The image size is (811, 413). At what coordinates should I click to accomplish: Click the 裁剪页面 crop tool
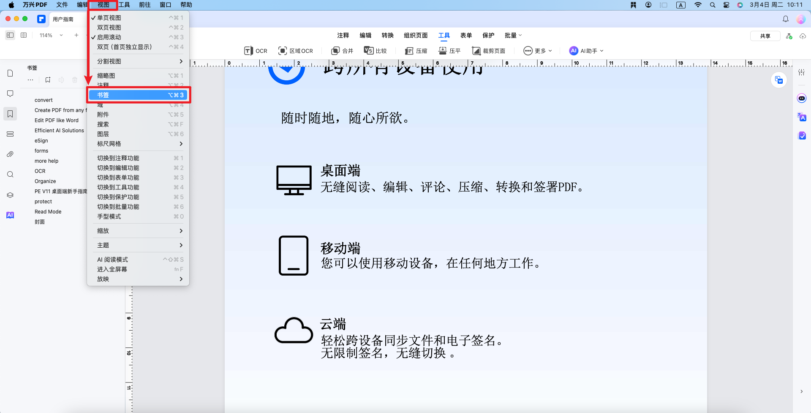[x=488, y=51]
